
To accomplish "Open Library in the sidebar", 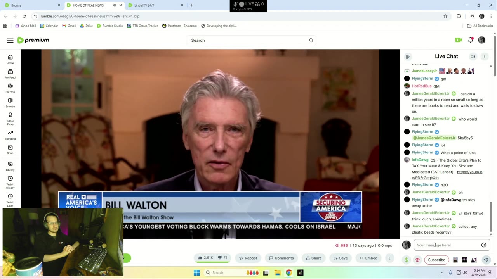I will click(10, 166).
